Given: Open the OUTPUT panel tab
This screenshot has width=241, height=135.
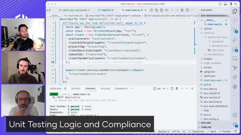Looking at the screenshot, I should pos(76,88).
